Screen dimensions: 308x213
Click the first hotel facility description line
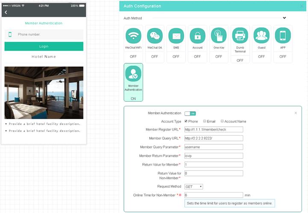44,124
